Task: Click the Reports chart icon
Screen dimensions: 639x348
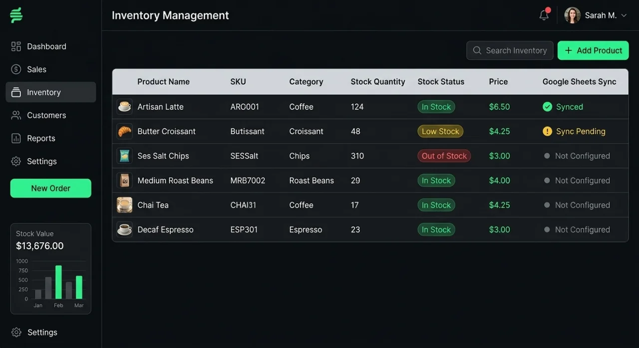Action: [x=16, y=138]
